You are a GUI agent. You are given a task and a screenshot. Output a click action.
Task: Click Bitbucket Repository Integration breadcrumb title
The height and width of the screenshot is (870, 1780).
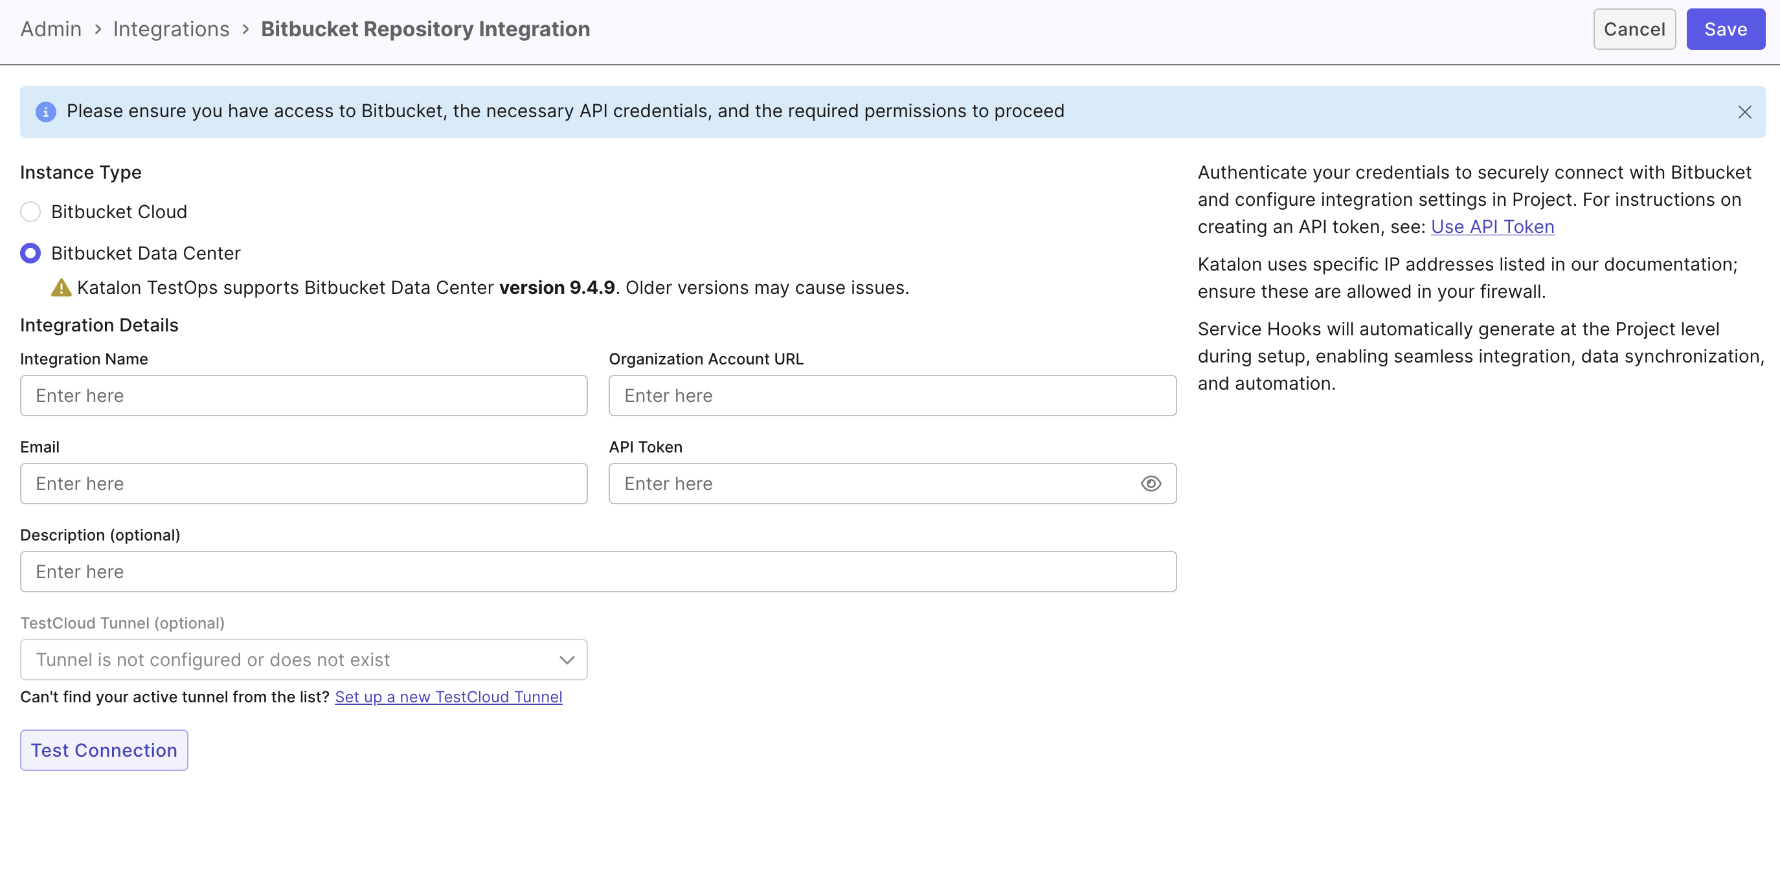tap(425, 29)
